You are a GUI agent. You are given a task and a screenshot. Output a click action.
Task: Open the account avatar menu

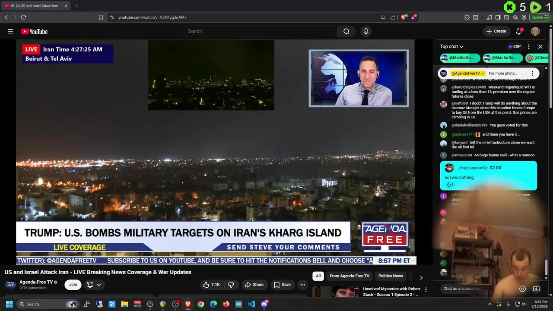(x=535, y=31)
